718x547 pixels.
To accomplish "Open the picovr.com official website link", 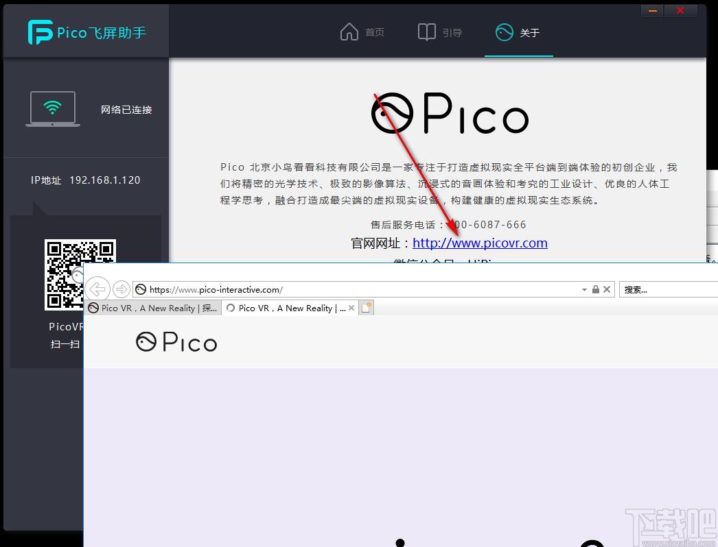I will tap(480, 243).
